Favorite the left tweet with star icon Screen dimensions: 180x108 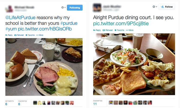[30, 35]
